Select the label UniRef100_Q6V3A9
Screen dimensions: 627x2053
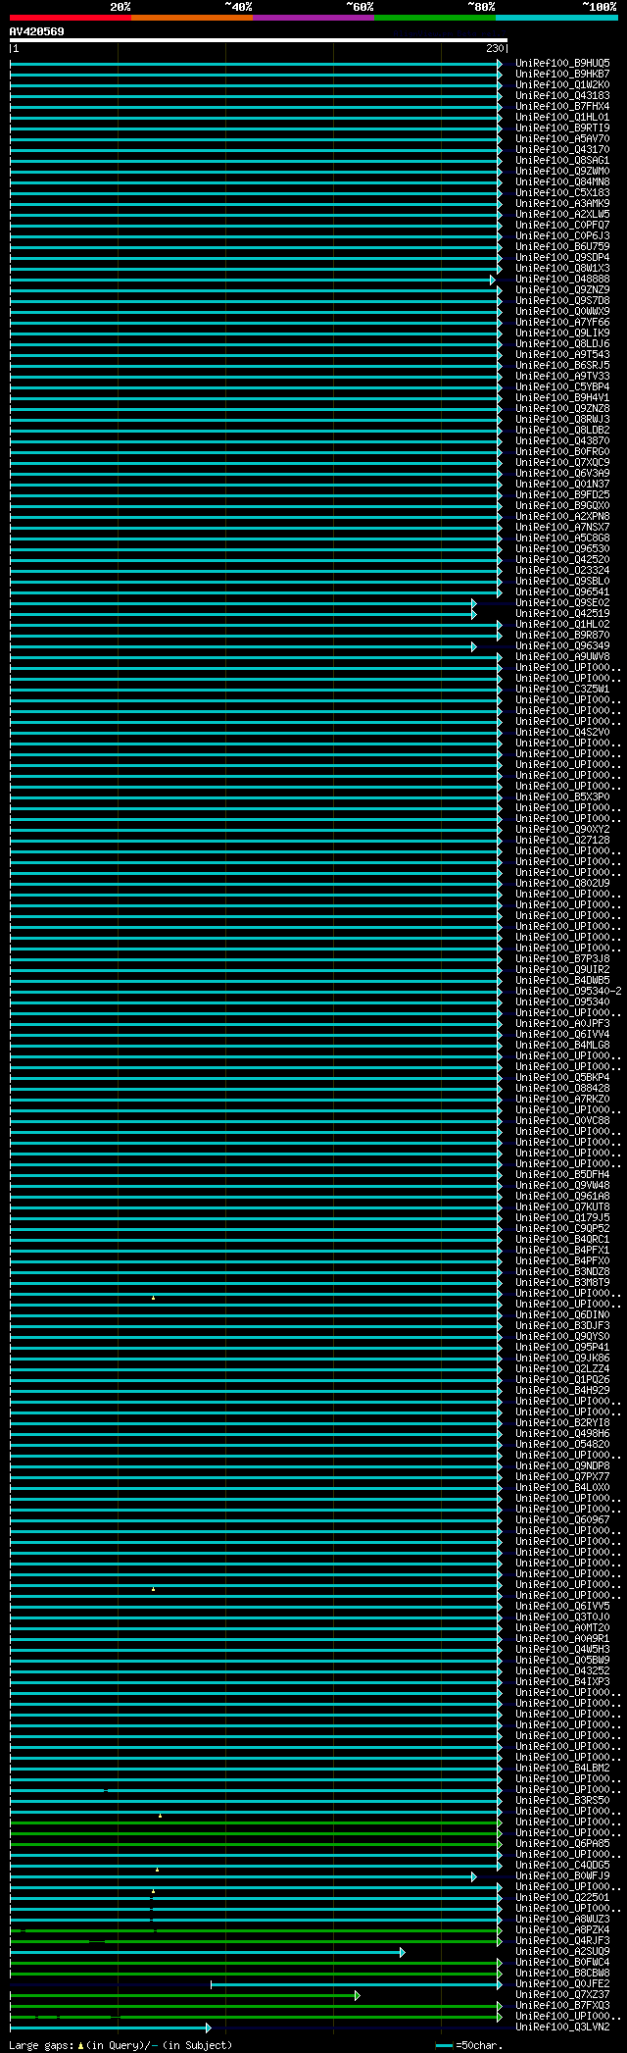click(x=562, y=474)
